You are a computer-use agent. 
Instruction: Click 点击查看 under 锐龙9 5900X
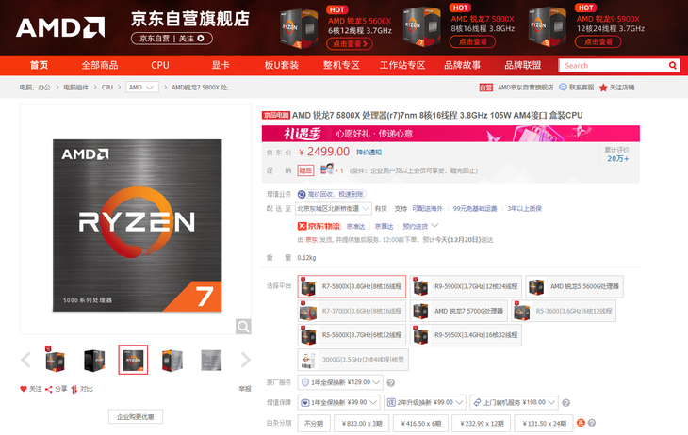[x=598, y=42]
